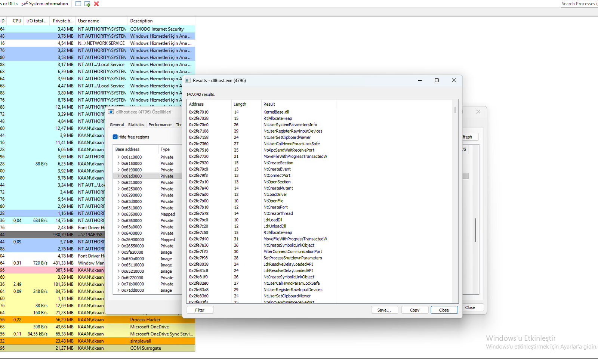This screenshot has width=598, height=359.
Task: Click the properties window memory list scrollbar
Action: 475,230
